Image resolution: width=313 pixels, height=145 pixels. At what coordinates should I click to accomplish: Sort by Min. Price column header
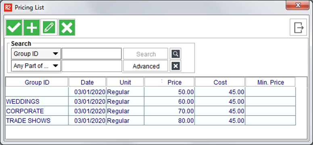tap(271, 82)
